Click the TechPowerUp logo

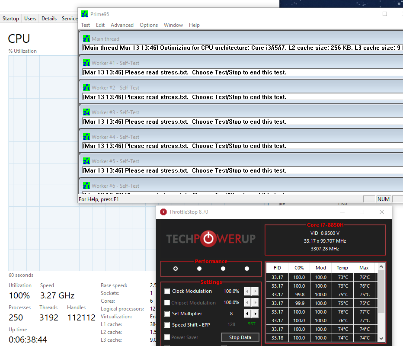(x=211, y=239)
